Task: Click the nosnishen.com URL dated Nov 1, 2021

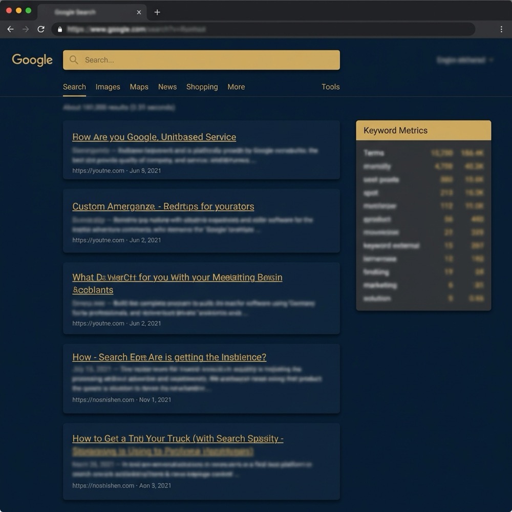Action: point(103,400)
